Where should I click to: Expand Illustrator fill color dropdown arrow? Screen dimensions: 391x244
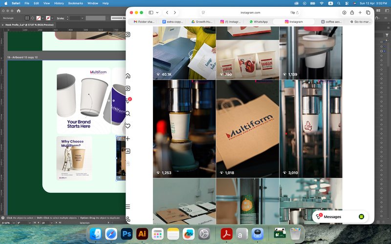point(43,18)
